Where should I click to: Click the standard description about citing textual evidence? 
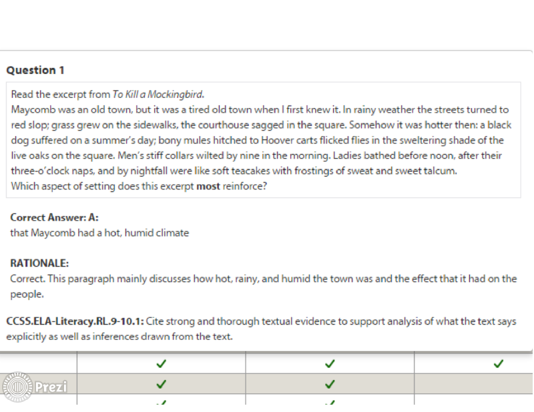[x=261, y=329]
